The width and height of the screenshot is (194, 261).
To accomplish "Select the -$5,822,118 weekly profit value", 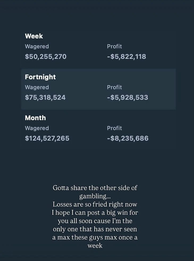I will point(126,57).
